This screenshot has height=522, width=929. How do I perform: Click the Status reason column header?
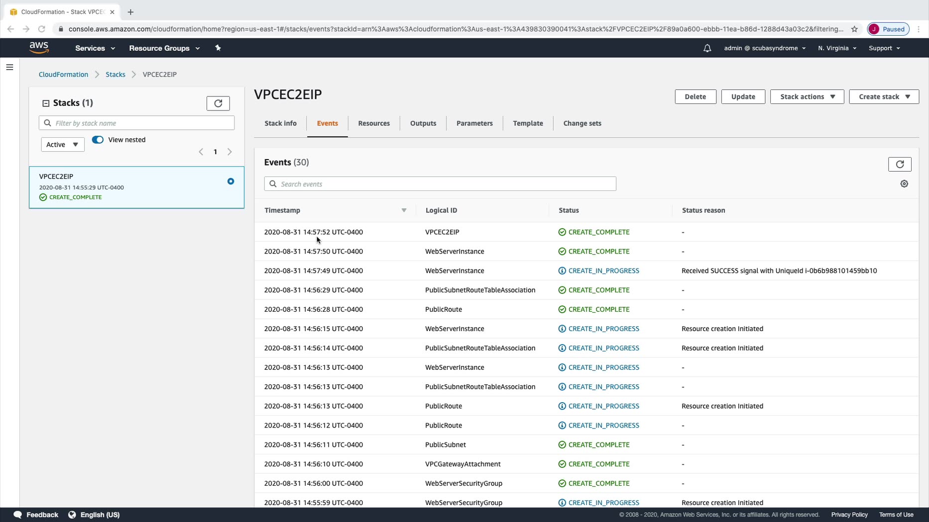pos(703,210)
